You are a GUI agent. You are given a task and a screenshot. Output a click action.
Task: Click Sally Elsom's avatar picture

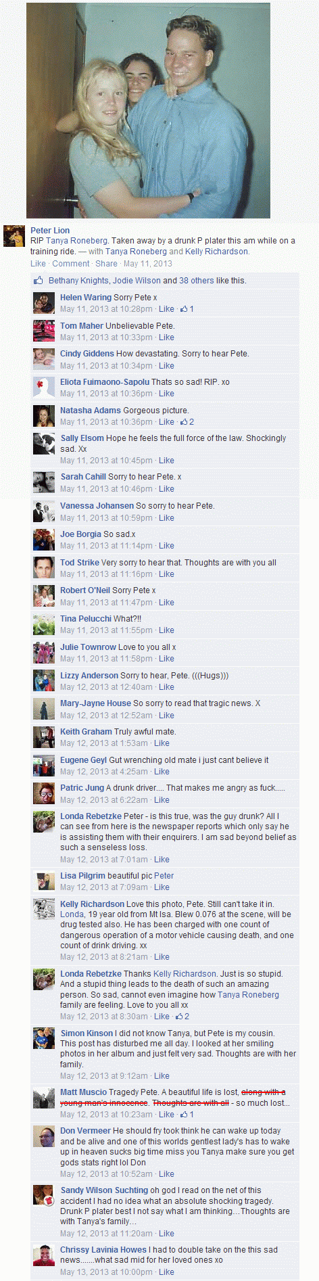tap(44, 444)
